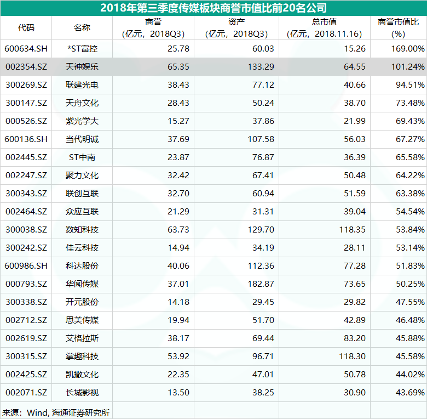Select ratio value 101.24%
The image size is (427, 419).
click(x=408, y=67)
